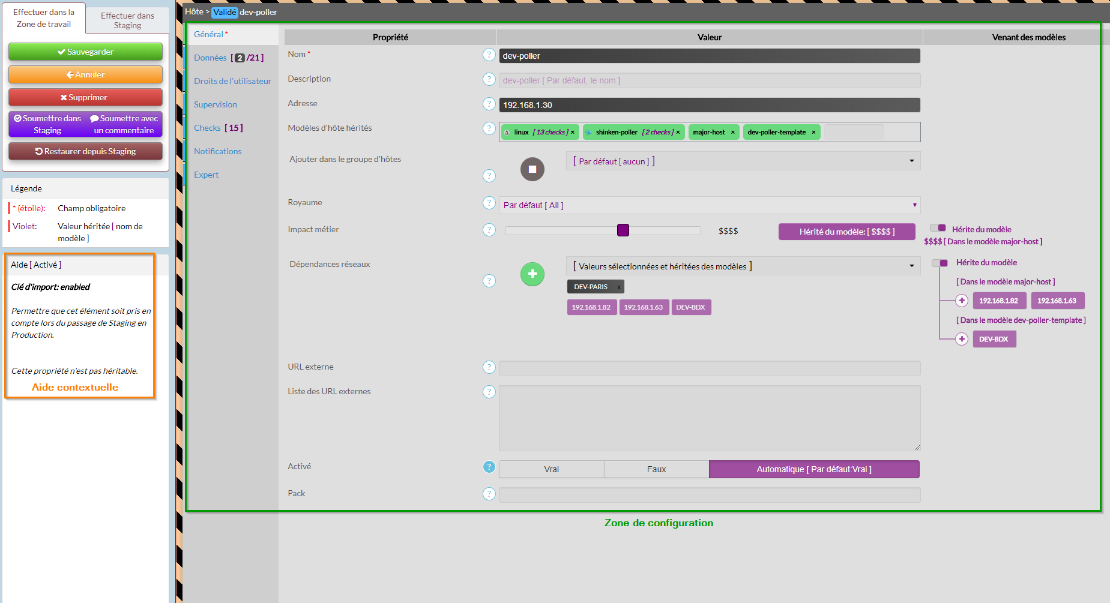Click the Impact métier slider handle
The height and width of the screenshot is (603, 1110).
tap(623, 230)
